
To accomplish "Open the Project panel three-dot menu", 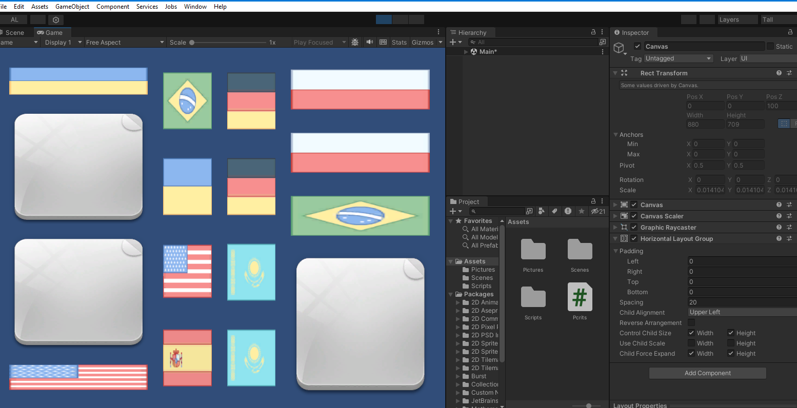I will coord(602,201).
